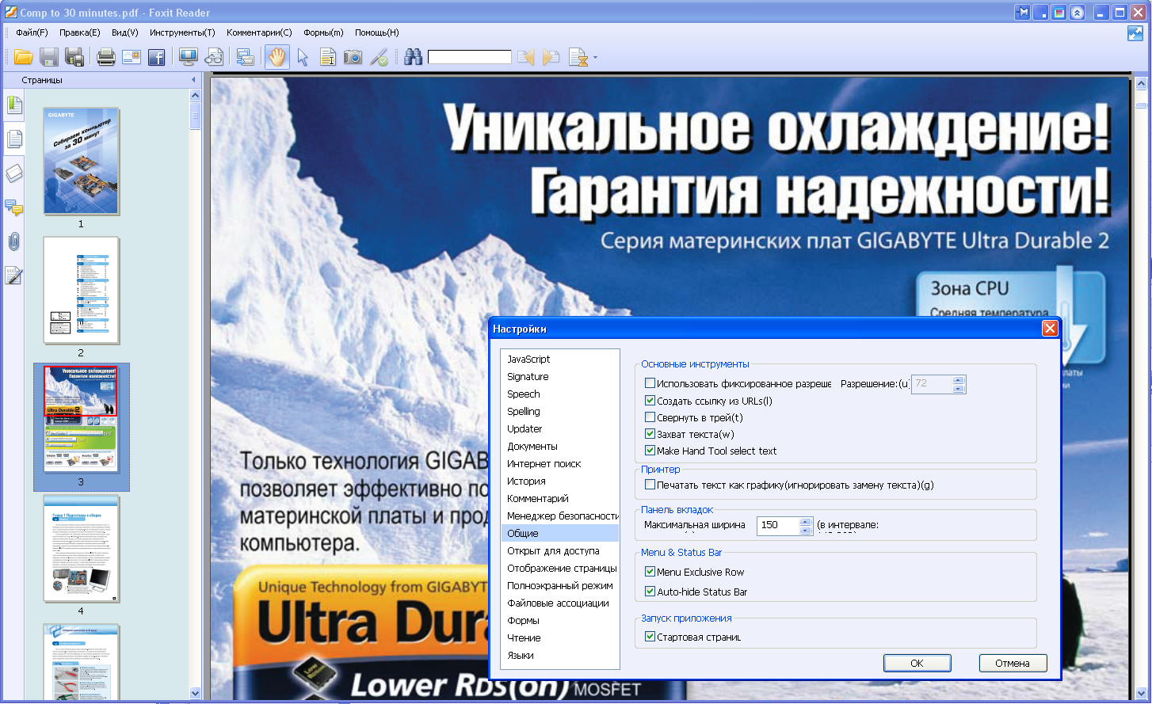Open the Инструменты menu
Screen dimensions: 1152x704
[x=182, y=32]
